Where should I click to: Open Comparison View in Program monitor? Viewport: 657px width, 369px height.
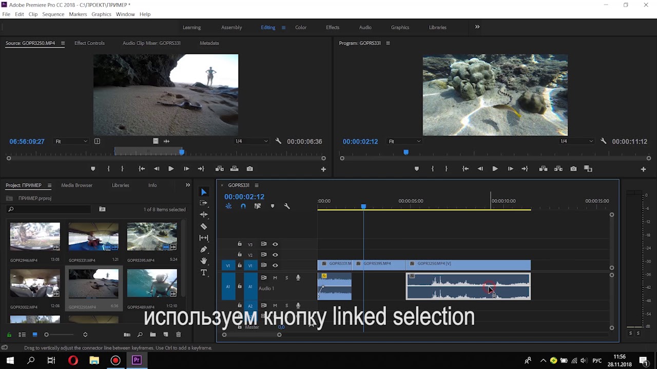coord(588,169)
